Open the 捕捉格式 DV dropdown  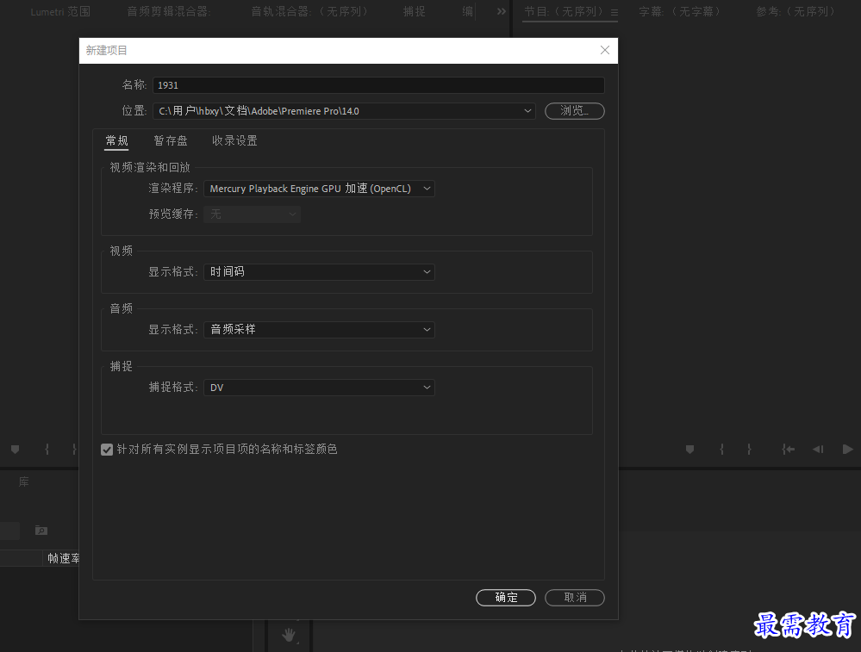[319, 388]
